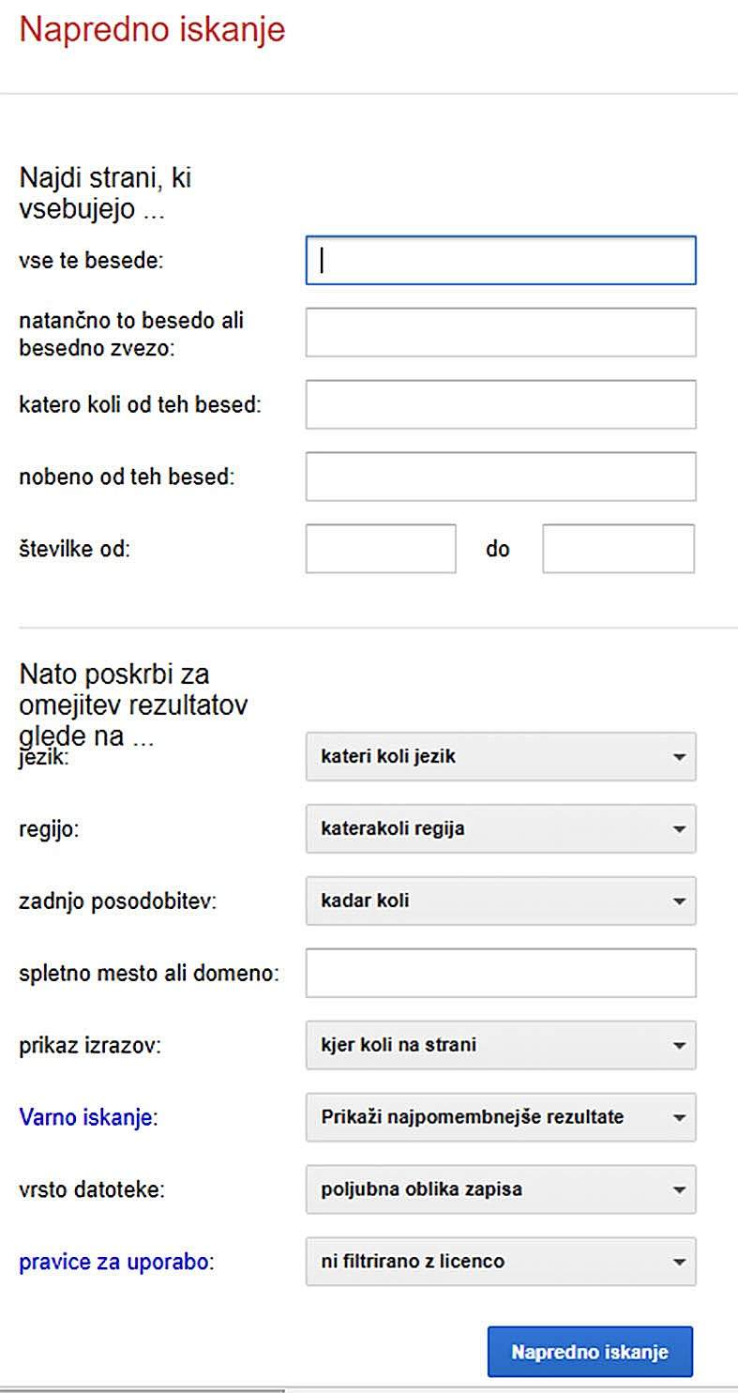Open the 'kateri koli jezik' dropdown

(501, 756)
